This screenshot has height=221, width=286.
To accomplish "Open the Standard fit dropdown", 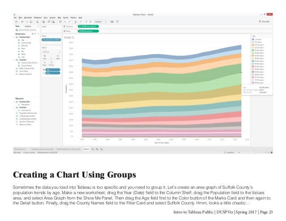I will pos(100,22).
